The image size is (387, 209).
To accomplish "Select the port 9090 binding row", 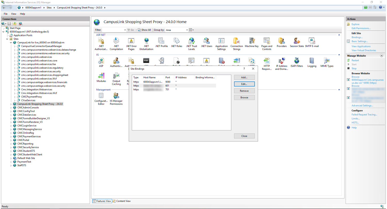I will pyautogui.click(x=174, y=82).
